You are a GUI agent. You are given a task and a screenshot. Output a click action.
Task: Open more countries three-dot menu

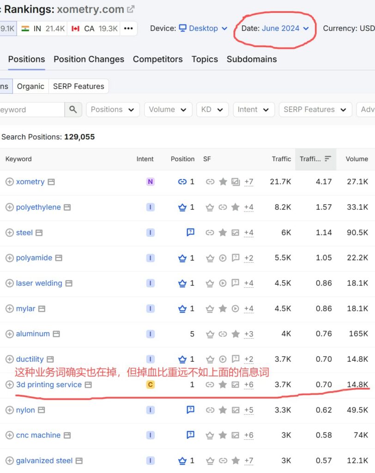128,28
